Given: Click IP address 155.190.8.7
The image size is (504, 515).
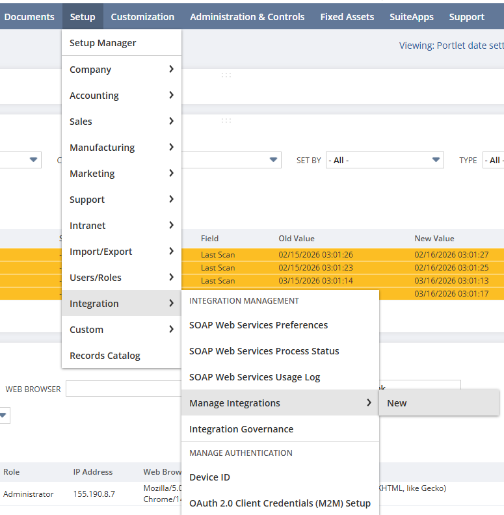Looking at the screenshot, I should [94, 494].
